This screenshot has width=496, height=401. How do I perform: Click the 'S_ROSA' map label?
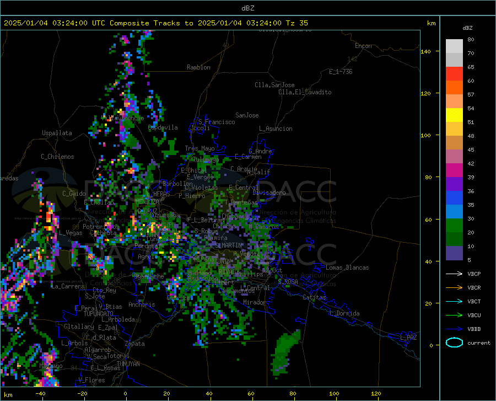288,281
